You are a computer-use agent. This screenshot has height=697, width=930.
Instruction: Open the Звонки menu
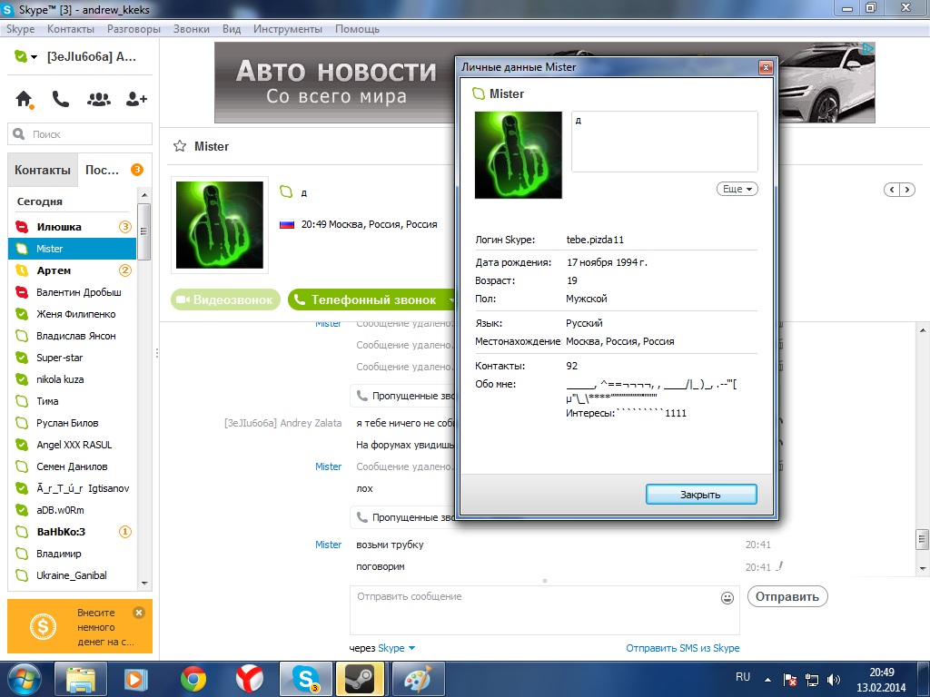(x=191, y=28)
